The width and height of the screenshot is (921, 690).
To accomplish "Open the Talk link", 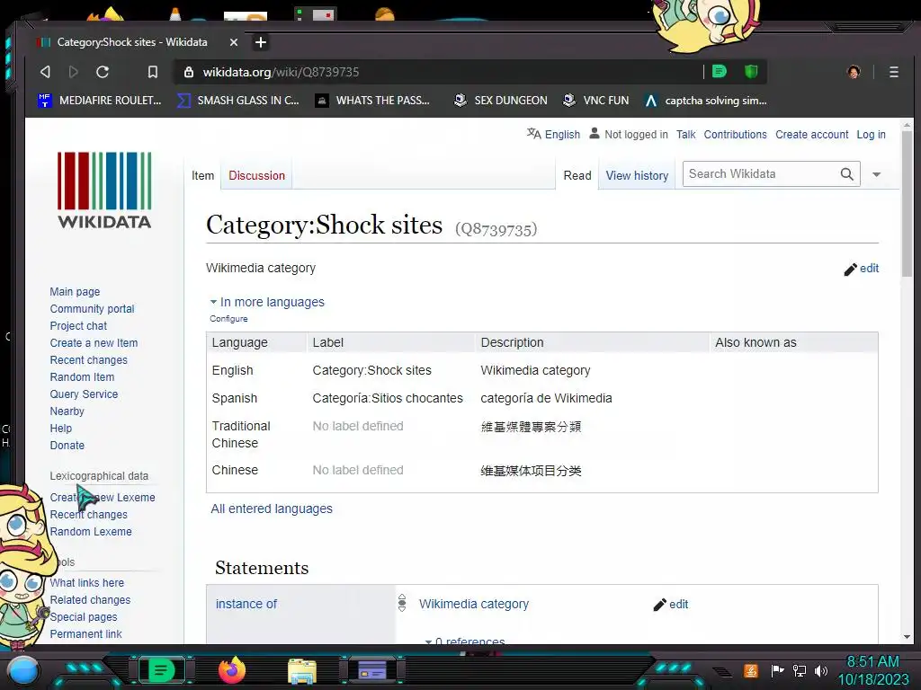I will [685, 135].
